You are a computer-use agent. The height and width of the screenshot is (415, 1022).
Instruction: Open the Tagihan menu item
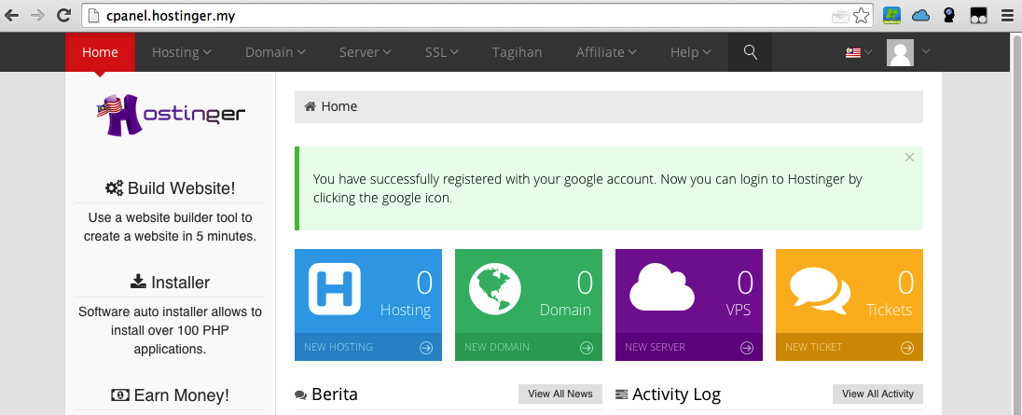[x=517, y=52]
